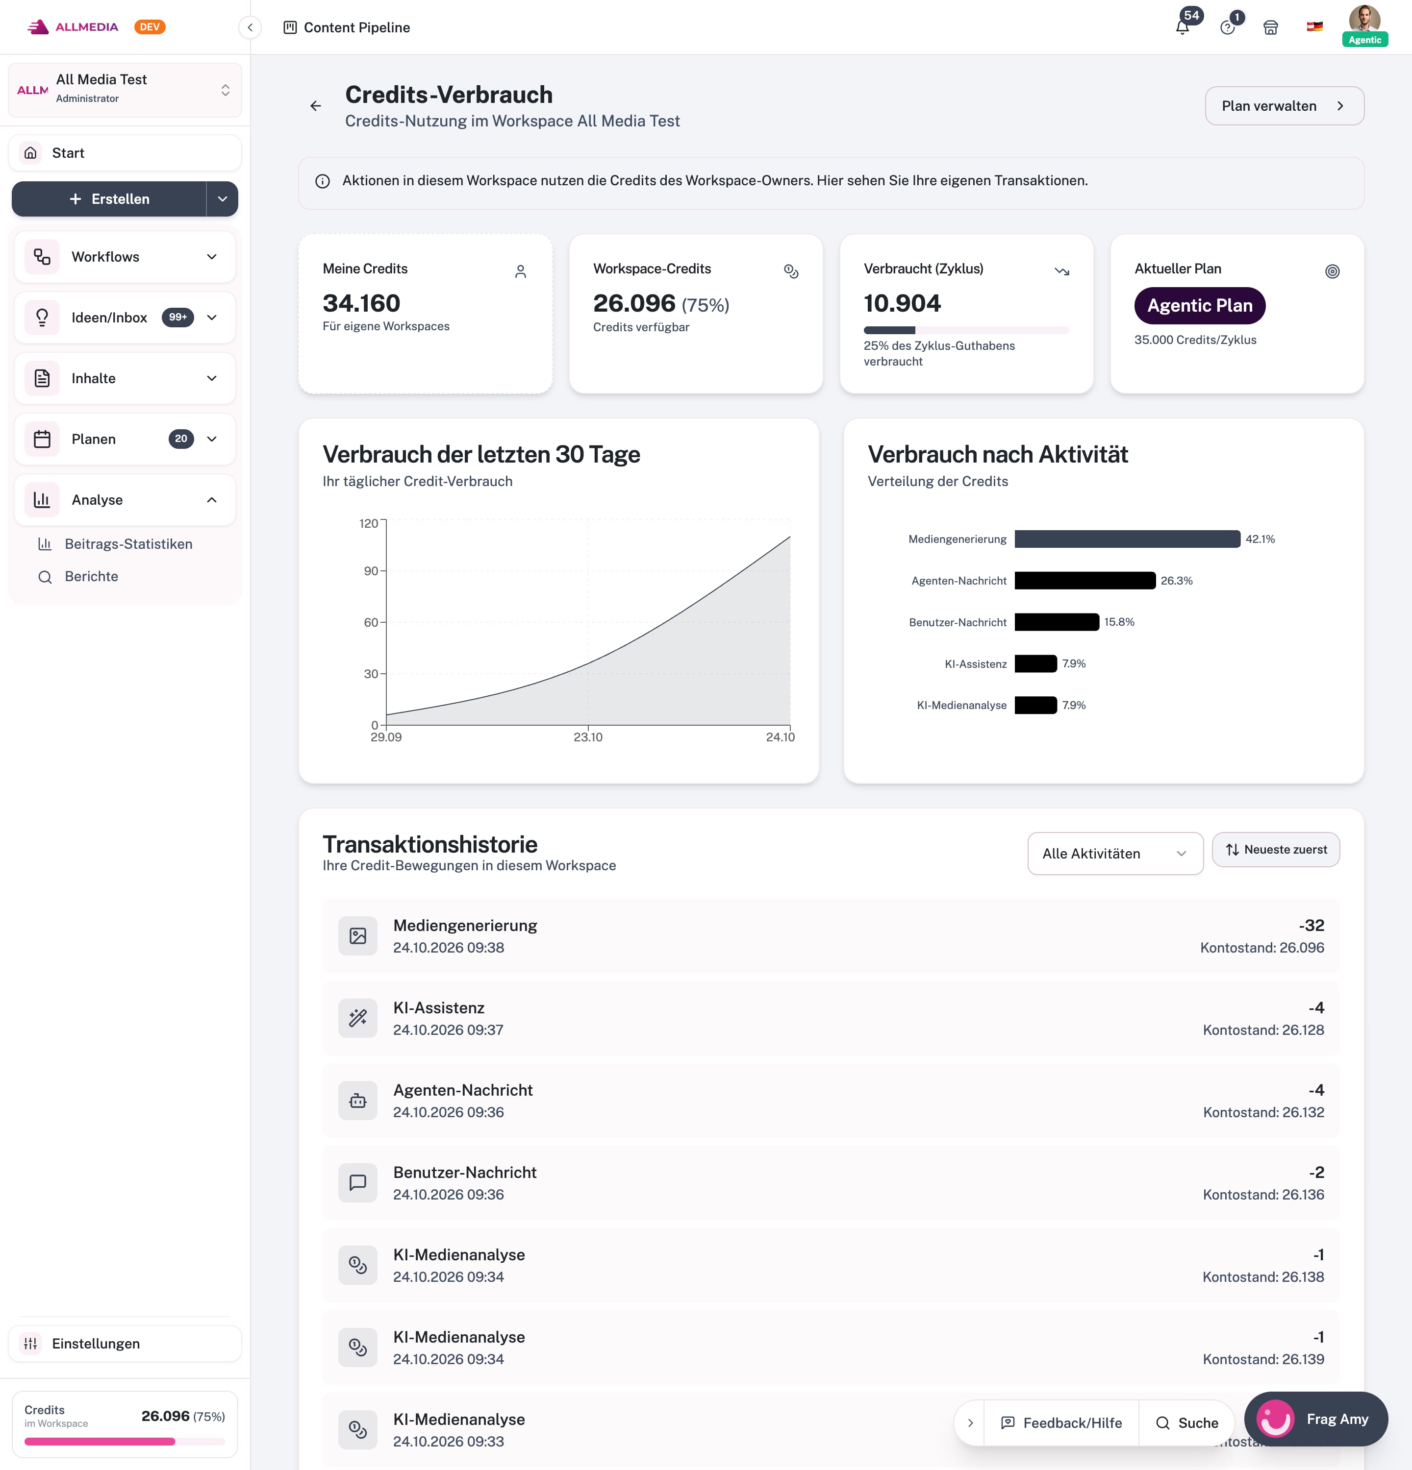Click the coins icon on Workspace-Credits card
The image size is (1412, 1470).
(x=791, y=271)
